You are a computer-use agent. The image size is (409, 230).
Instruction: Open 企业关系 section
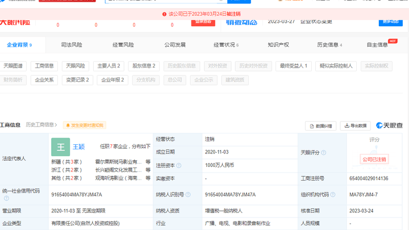(44, 80)
